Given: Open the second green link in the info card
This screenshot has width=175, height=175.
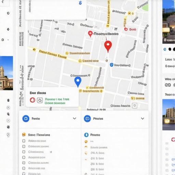Looking at the screenshot, I should (x=55, y=103).
